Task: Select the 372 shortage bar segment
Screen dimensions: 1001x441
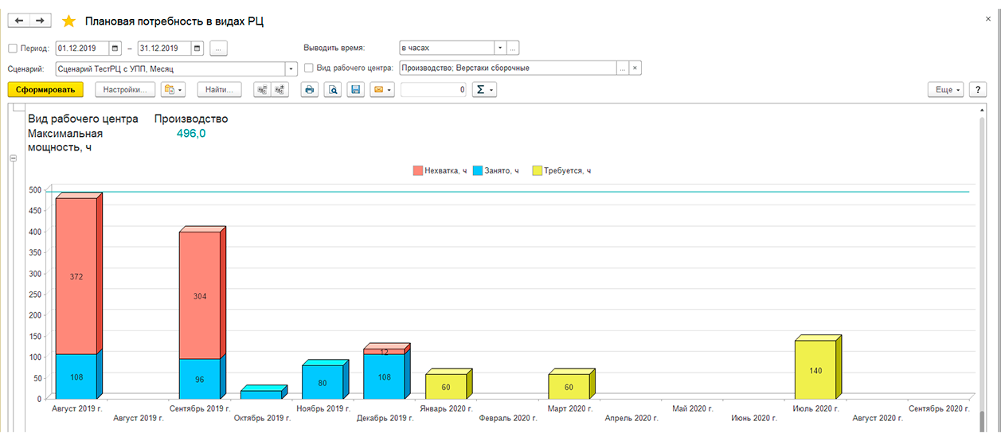Action: point(76,276)
